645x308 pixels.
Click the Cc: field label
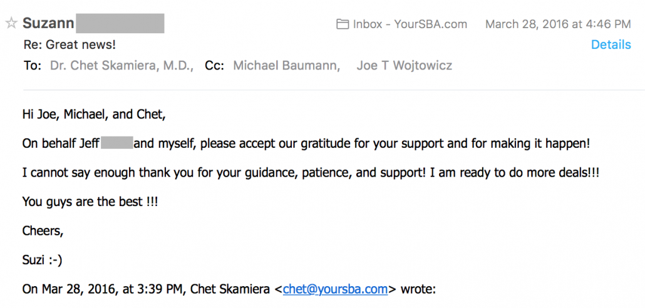pyautogui.click(x=214, y=65)
